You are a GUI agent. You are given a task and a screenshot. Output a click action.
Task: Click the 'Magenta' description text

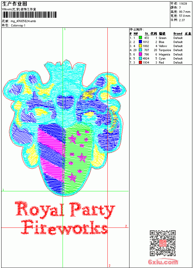(164, 54)
